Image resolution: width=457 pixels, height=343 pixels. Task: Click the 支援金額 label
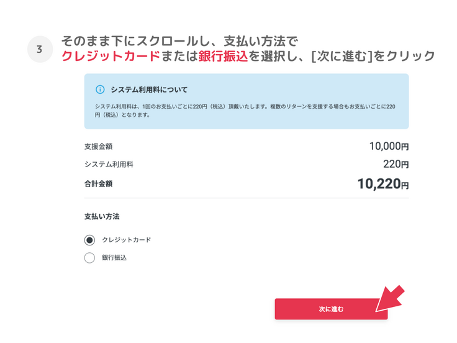[x=98, y=147]
